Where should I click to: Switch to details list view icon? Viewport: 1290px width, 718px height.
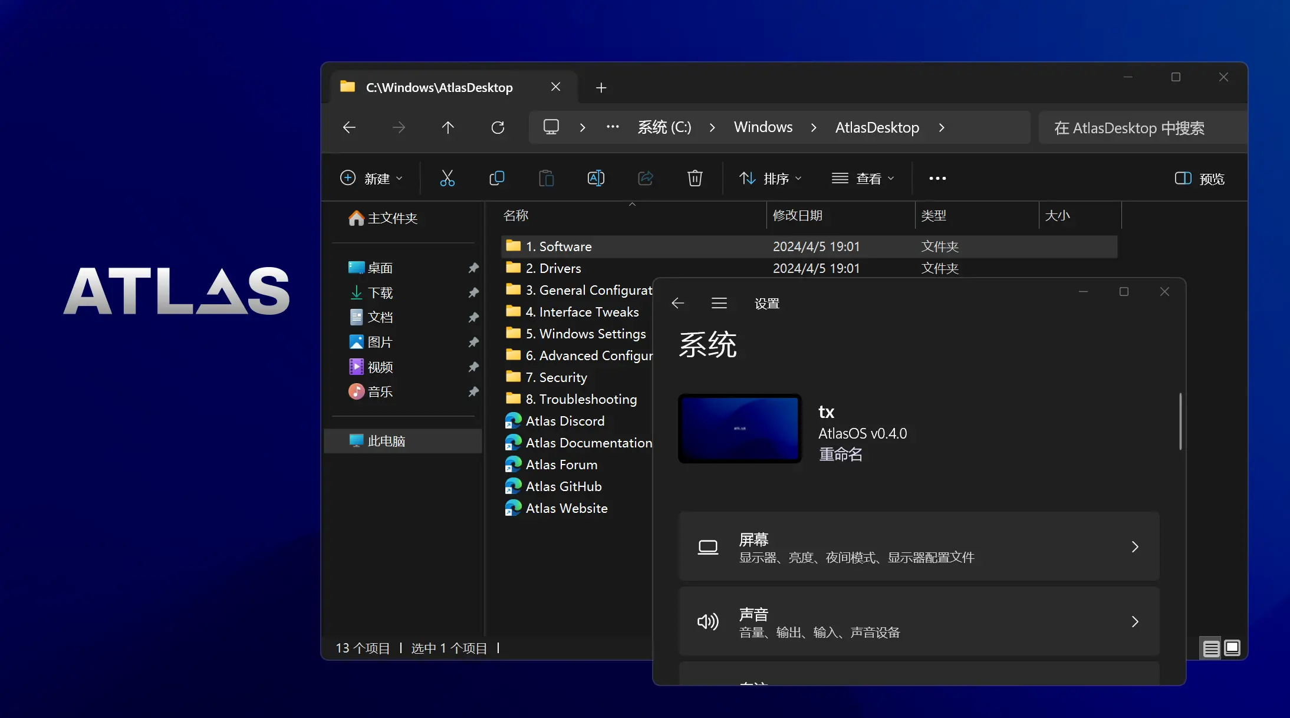point(1211,648)
